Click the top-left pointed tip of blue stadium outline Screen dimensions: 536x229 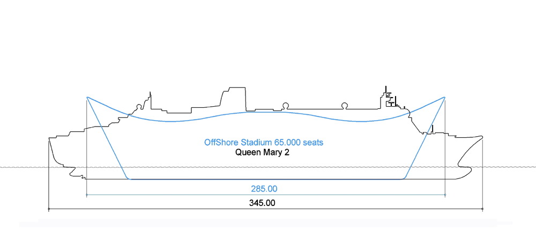click(x=87, y=98)
